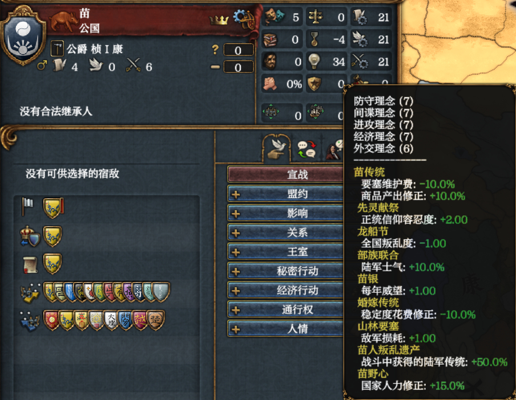This screenshot has height=400, width=516.
Task: Click the 大理 white shield
Action: (x=111, y=320)
